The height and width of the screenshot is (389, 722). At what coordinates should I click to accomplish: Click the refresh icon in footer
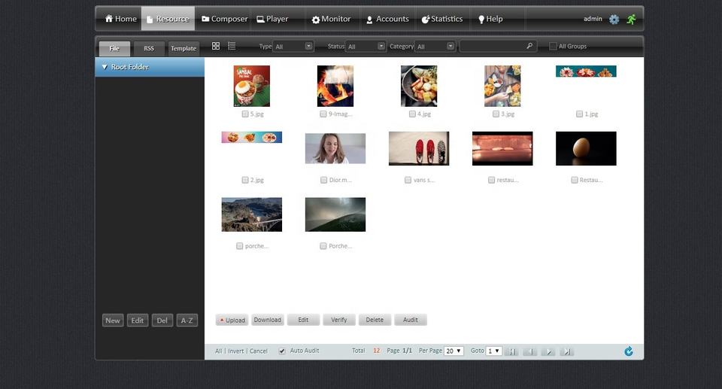point(628,351)
